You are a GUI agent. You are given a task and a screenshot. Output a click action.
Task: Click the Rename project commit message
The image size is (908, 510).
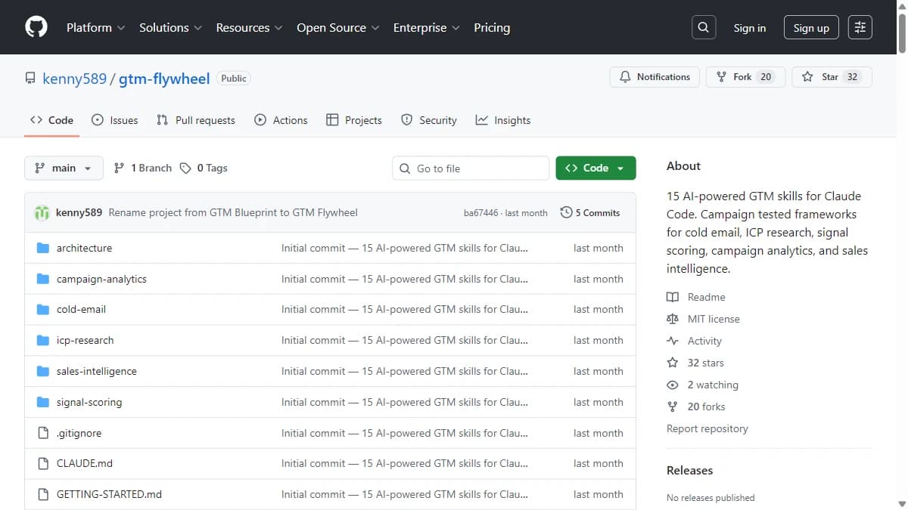coord(233,213)
